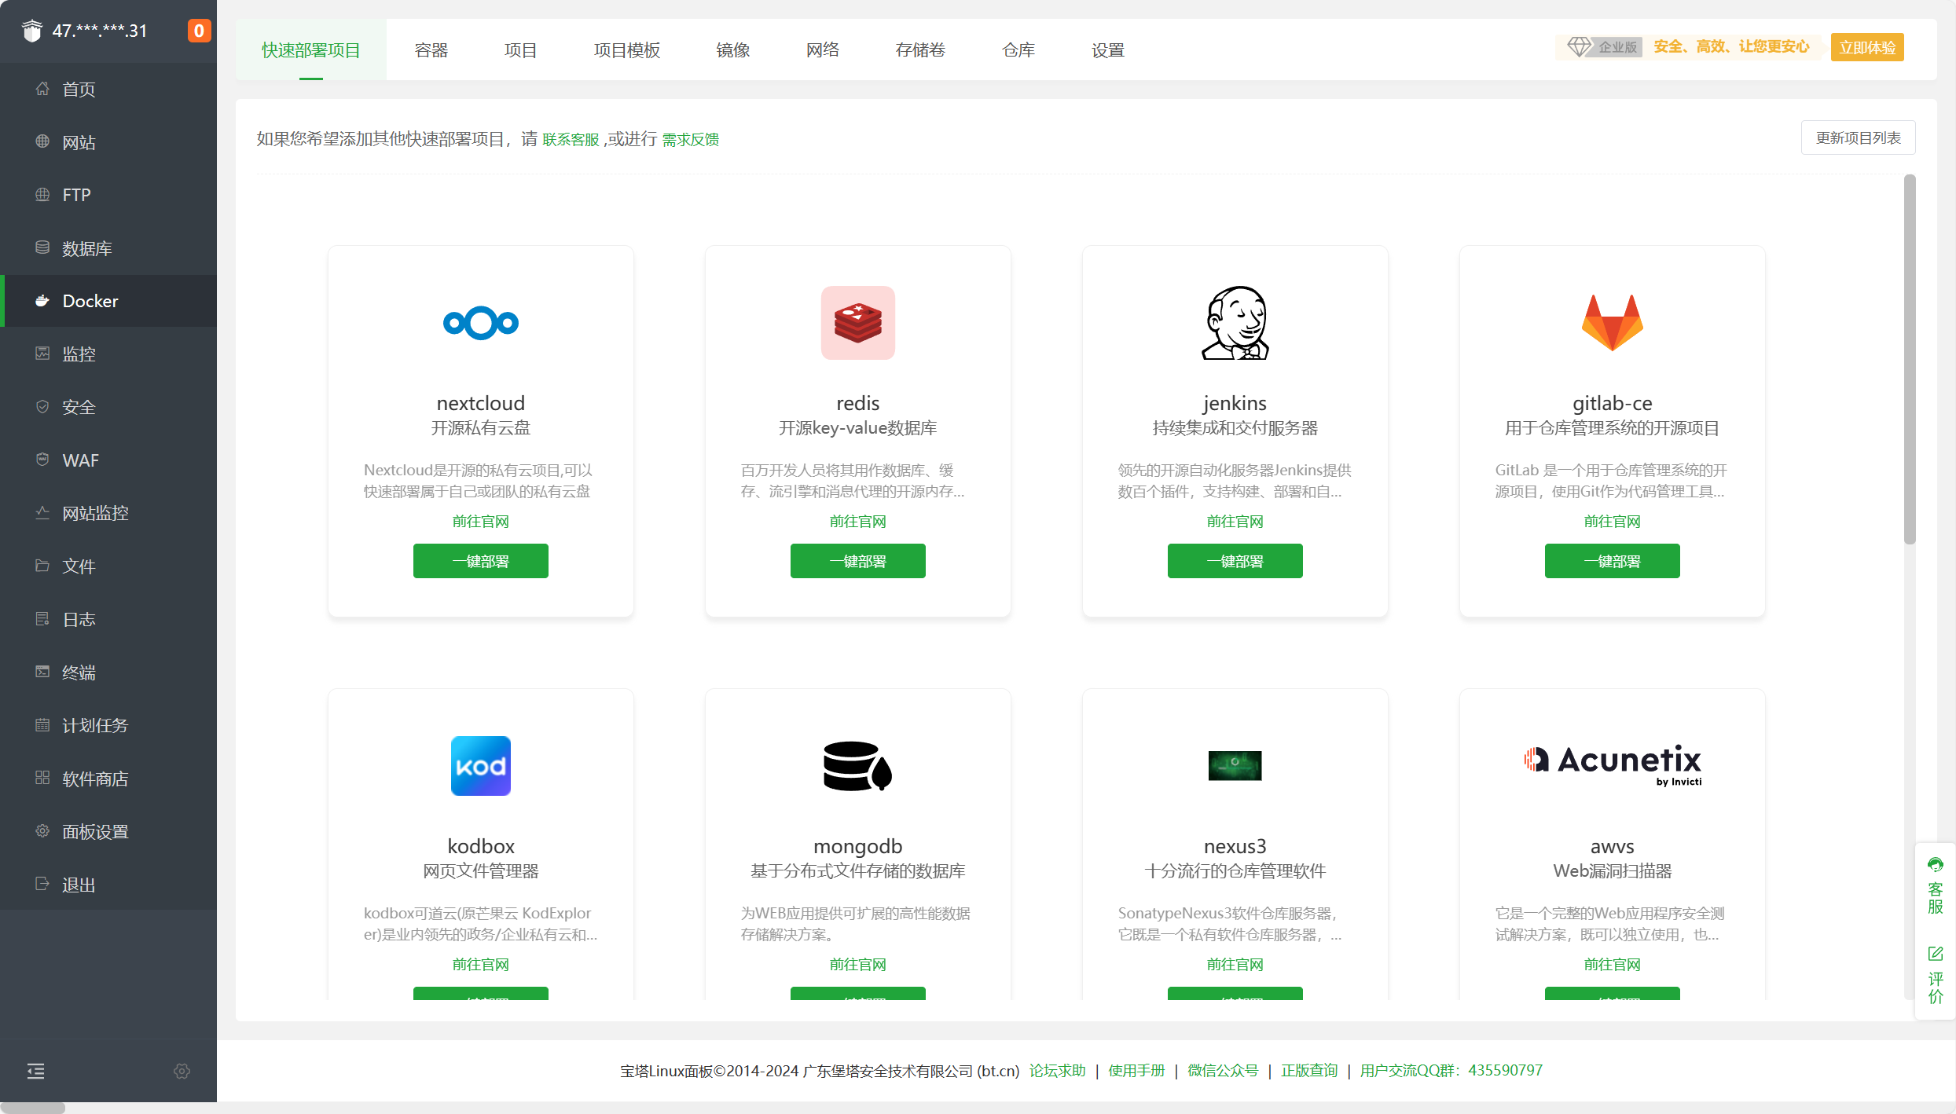1956x1114 pixels.
Task: Open 使用手册 footer link
Action: point(1136,1071)
